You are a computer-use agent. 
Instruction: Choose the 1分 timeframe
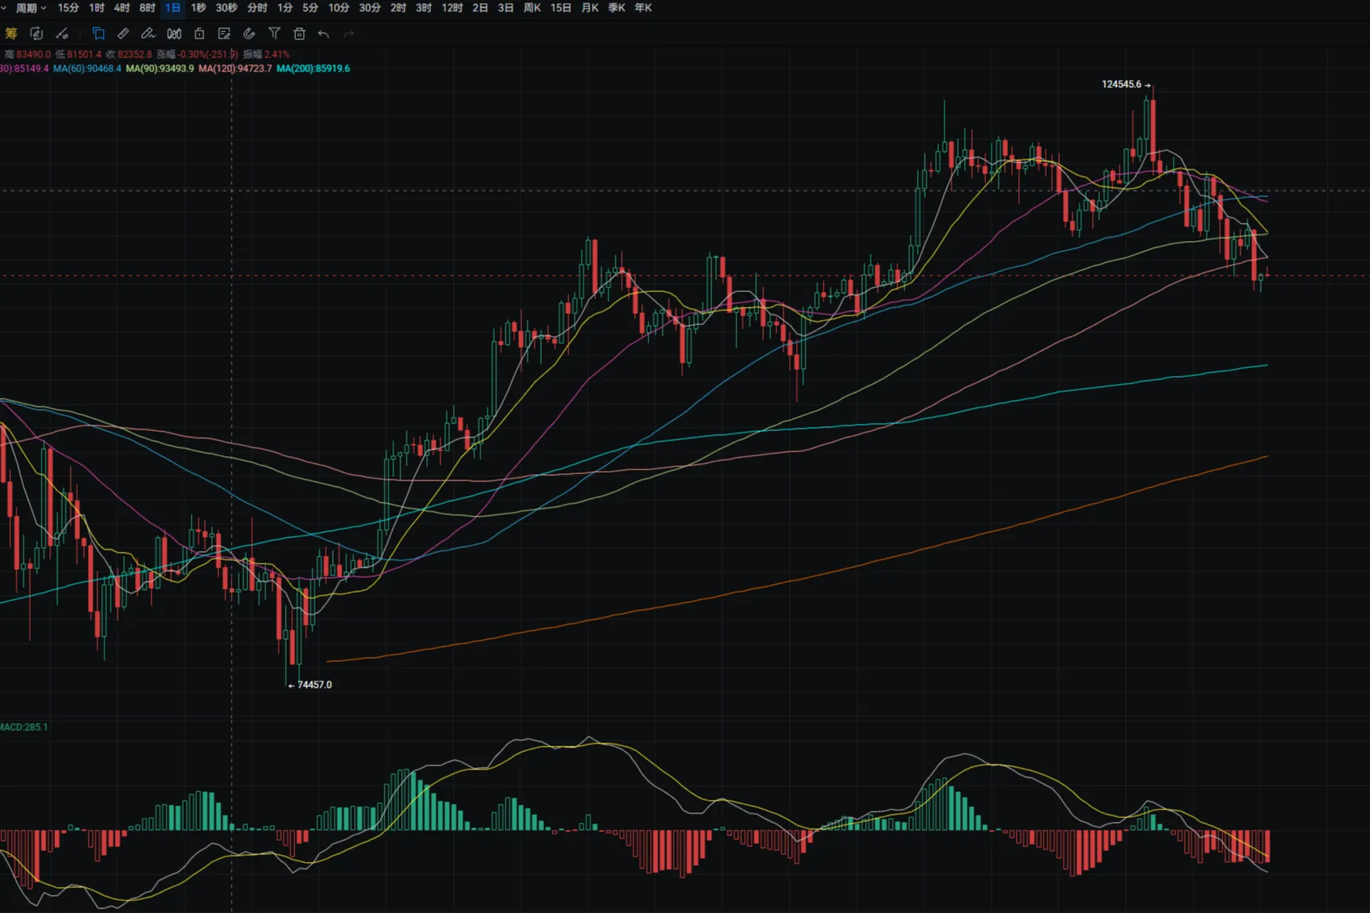(x=285, y=8)
